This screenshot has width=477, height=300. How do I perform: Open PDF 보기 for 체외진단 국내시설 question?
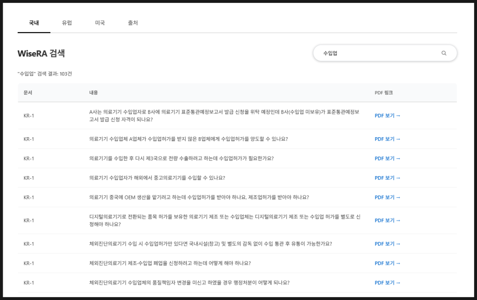tap(388, 243)
